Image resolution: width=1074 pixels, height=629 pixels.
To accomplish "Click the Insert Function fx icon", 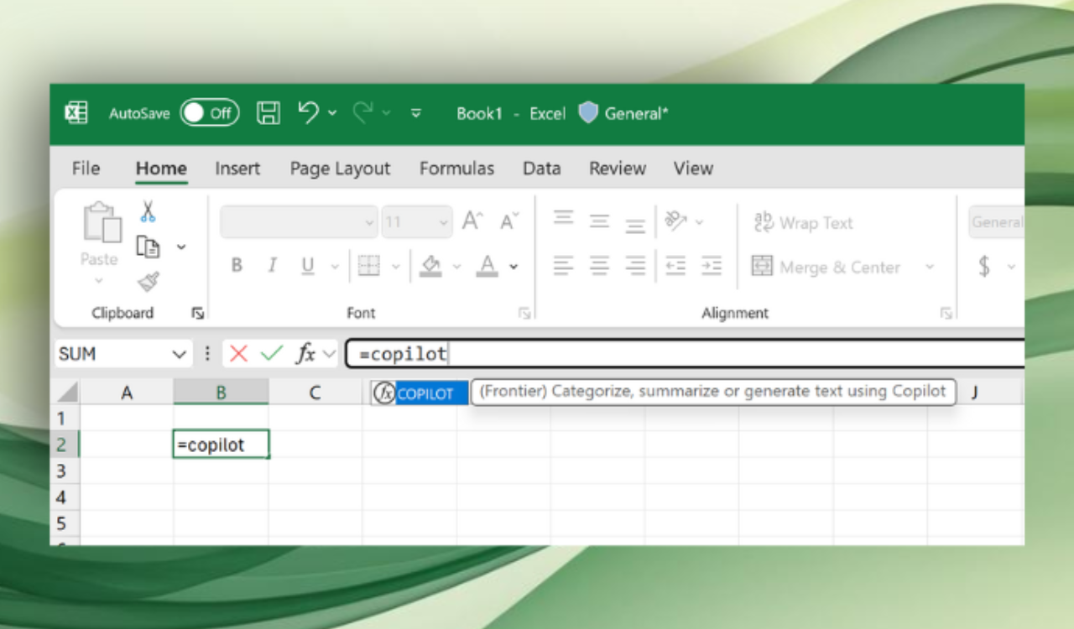I will [x=306, y=353].
